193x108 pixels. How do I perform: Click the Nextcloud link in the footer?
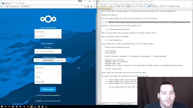(39, 101)
